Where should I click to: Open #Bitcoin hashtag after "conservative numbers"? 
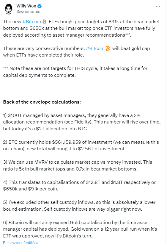(95, 49)
